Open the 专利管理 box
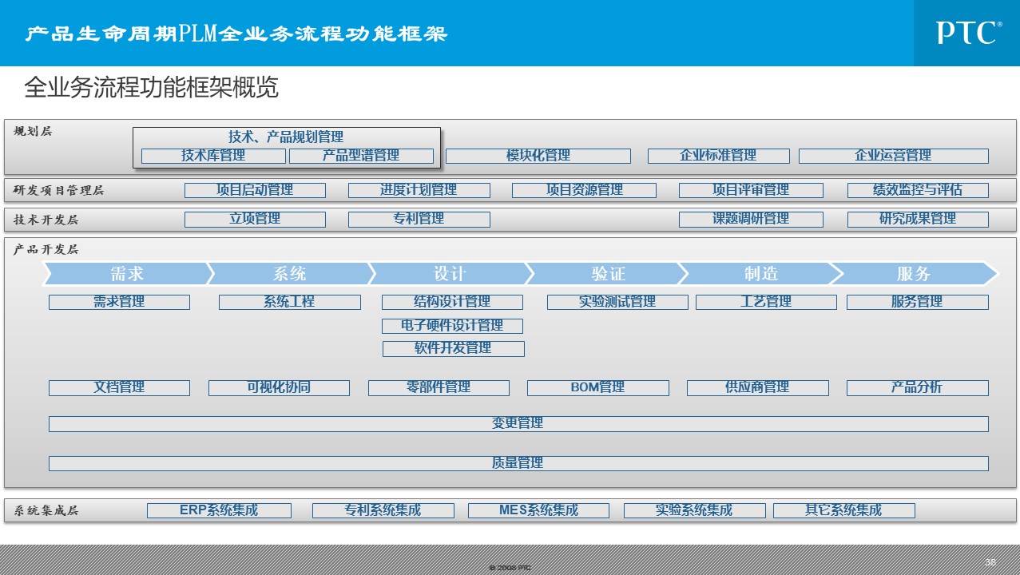 pyautogui.click(x=419, y=219)
